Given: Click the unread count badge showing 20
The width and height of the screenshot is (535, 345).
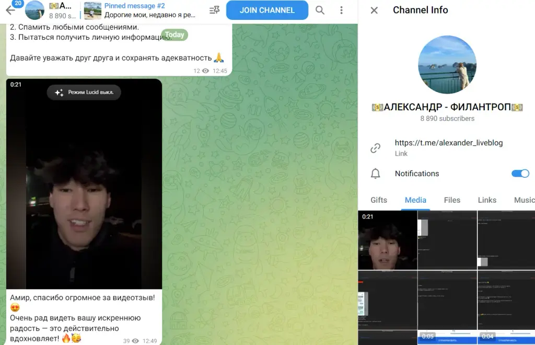Looking at the screenshot, I should tap(18, 3).
